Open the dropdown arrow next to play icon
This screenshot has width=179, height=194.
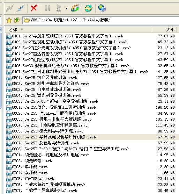(66, 8)
